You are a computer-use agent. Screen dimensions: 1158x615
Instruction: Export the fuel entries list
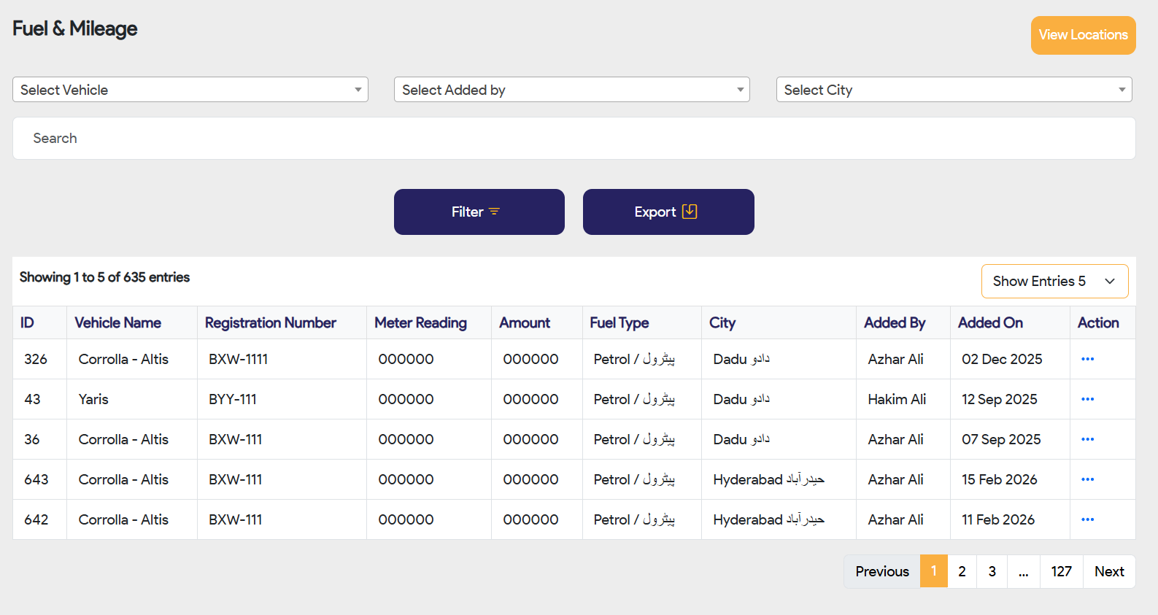tap(668, 212)
